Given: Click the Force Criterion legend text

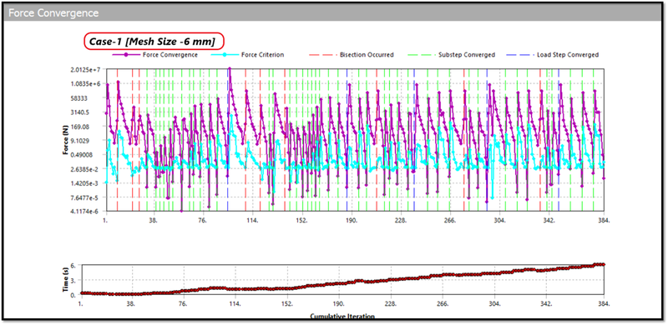Looking at the screenshot, I should [262, 55].
